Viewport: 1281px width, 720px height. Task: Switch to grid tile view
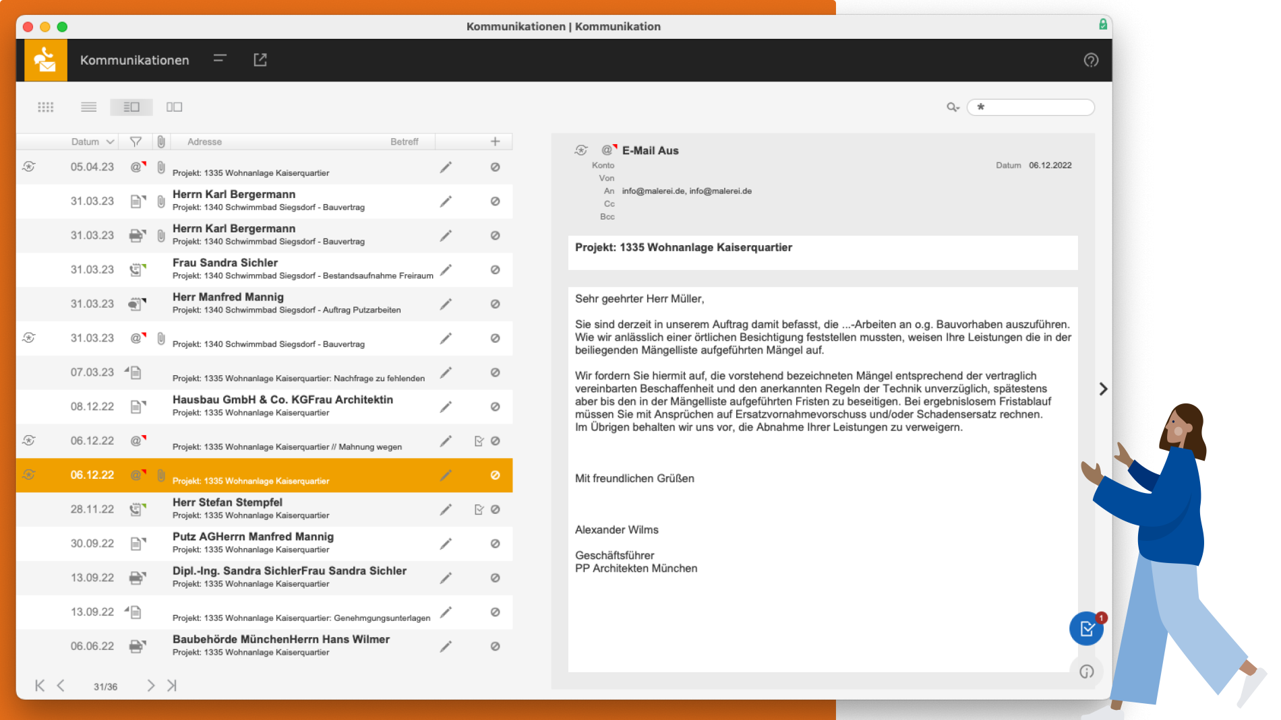pos(46,107)
